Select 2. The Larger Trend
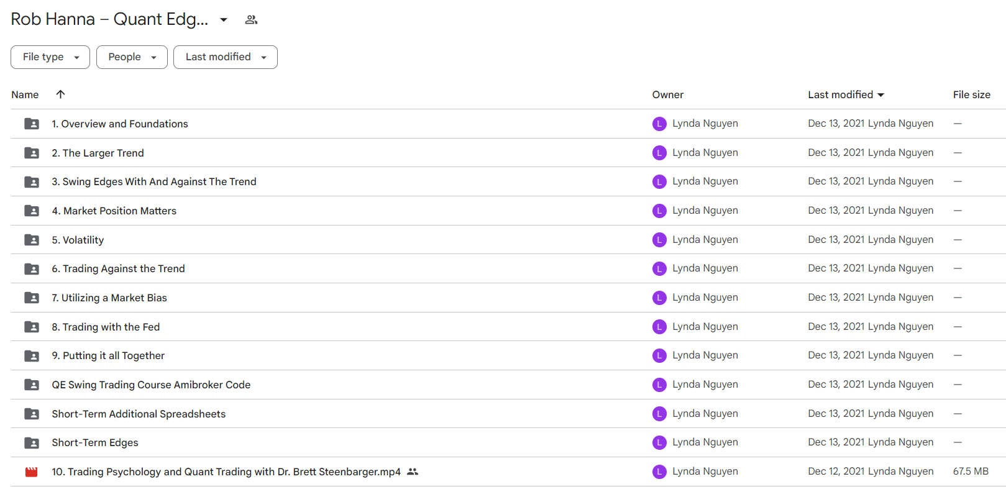The image size is (1006, 502). pyautogui.click(x=98, y=153)
